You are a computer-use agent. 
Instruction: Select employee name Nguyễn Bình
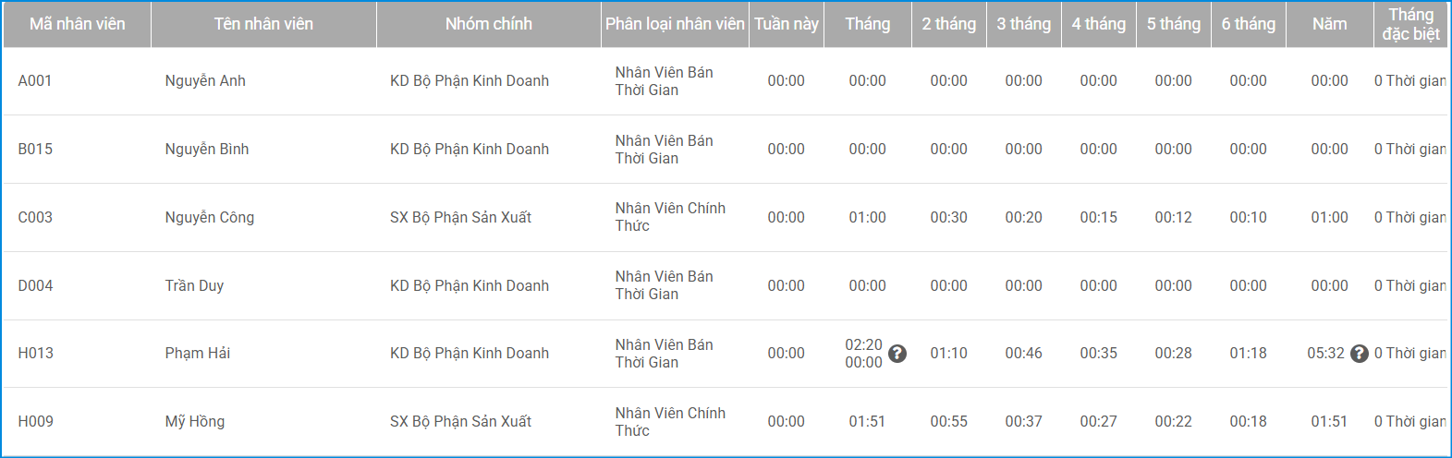pyautogui.click(x=207, y=150)
